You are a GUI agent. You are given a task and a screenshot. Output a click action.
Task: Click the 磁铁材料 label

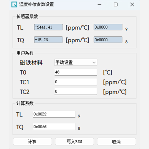(31, 62)
